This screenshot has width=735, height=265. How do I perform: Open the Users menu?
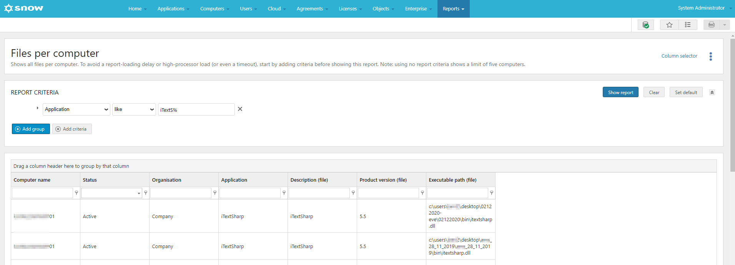[x=248, y=9]
